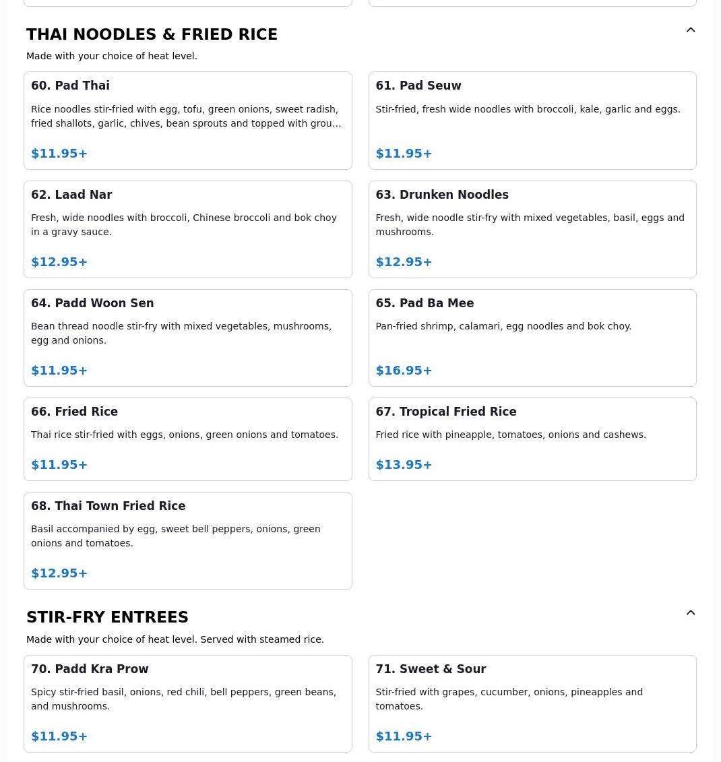Viewport: 721px width, 762px height.
Task: Pick 66. Fried Rice item
Action: (x=187, y=439)
